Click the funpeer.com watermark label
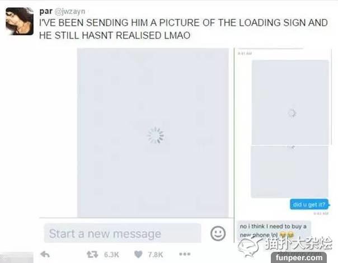338x263 pixels. tap(299, 257)
